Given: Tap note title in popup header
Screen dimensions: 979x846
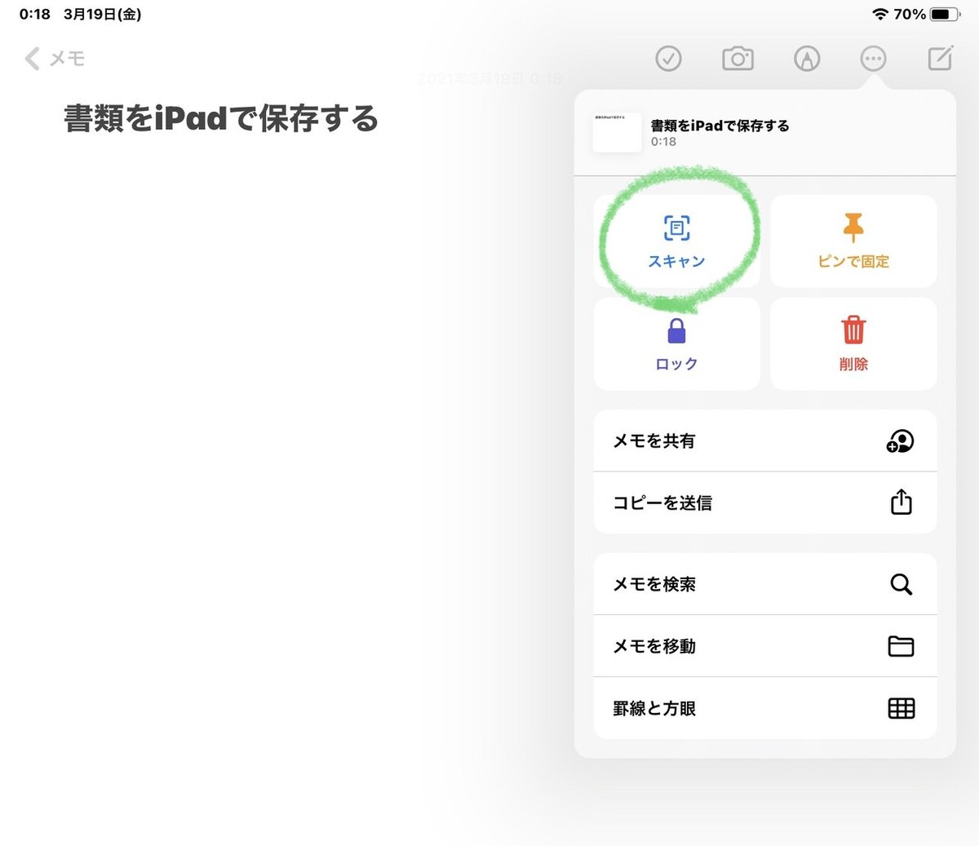Looking at the screenshot, I should coord(720,126).
